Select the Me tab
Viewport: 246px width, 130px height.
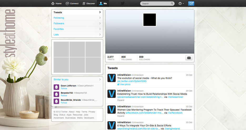point(103,3)
